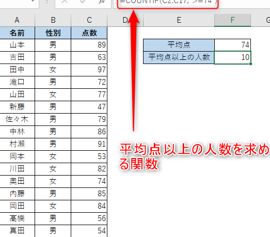Click score 84 in 岡田's row
The width and height of the screenshot is (270, 237).
pyautogui.click(x=89, y=207)
